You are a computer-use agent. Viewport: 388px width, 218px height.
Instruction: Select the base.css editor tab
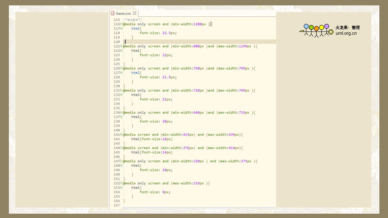(x=123, y=13)
